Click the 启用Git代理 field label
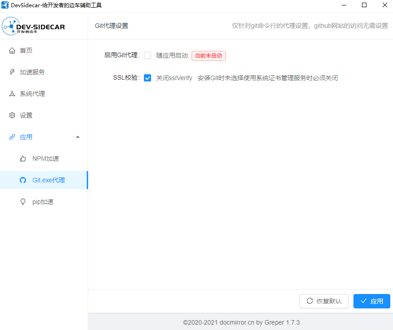Image resolution: width=393 pixels, height=330 pixels. click(x=122, y=55)
